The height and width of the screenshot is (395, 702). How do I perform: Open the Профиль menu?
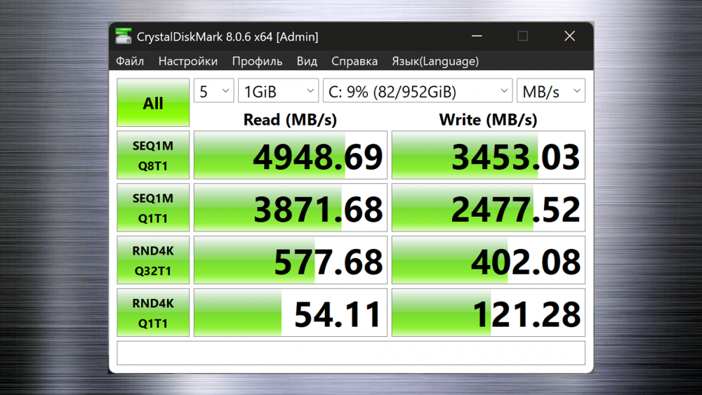click(x=257, y=61)
